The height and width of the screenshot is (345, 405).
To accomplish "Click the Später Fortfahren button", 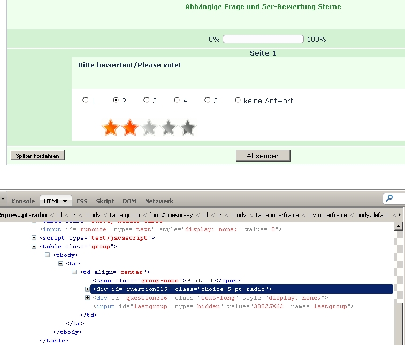I will pos(37,156).
